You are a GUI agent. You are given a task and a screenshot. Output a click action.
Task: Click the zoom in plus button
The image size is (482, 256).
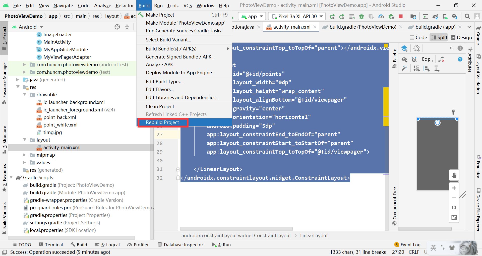pos(454,188)
